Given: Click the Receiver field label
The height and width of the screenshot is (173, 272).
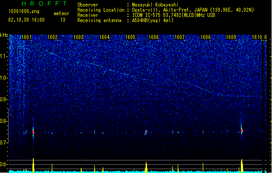Looking at the screenshot, I should 88,15.
